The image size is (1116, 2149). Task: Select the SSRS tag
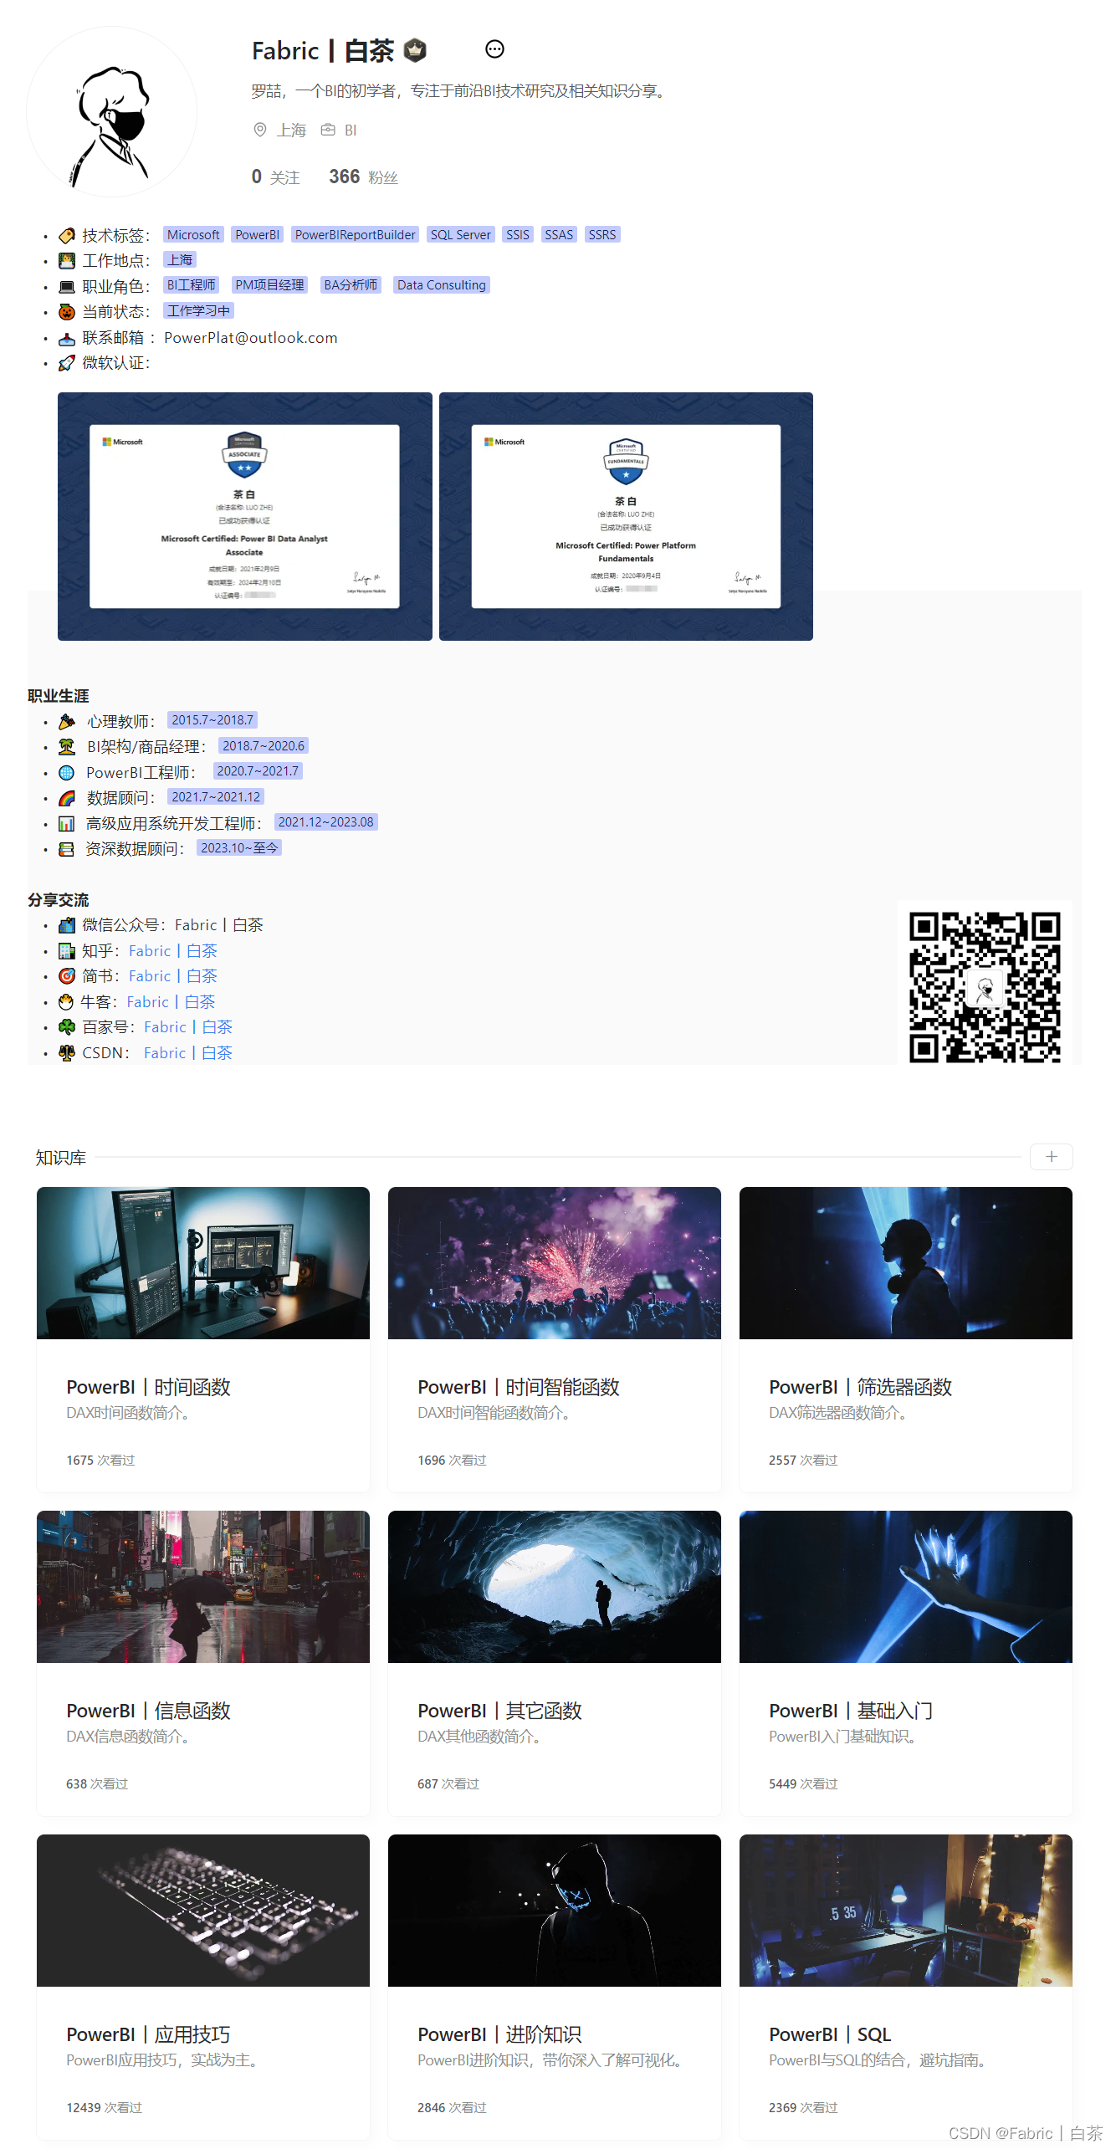[x=602, y=235]
